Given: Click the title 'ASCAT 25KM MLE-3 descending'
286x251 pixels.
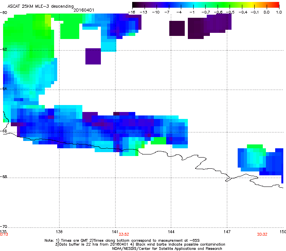Looking at the screenshot, I should click(x=41, y=6).
